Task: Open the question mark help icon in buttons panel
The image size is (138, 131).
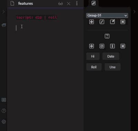Action: coord(107,36)
